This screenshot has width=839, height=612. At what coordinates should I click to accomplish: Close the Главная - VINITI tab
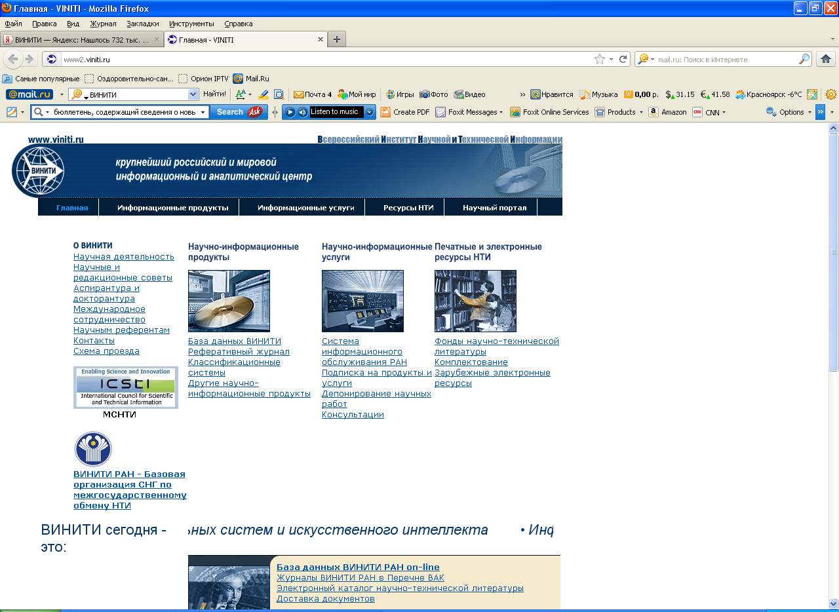(x=321, y=39)
